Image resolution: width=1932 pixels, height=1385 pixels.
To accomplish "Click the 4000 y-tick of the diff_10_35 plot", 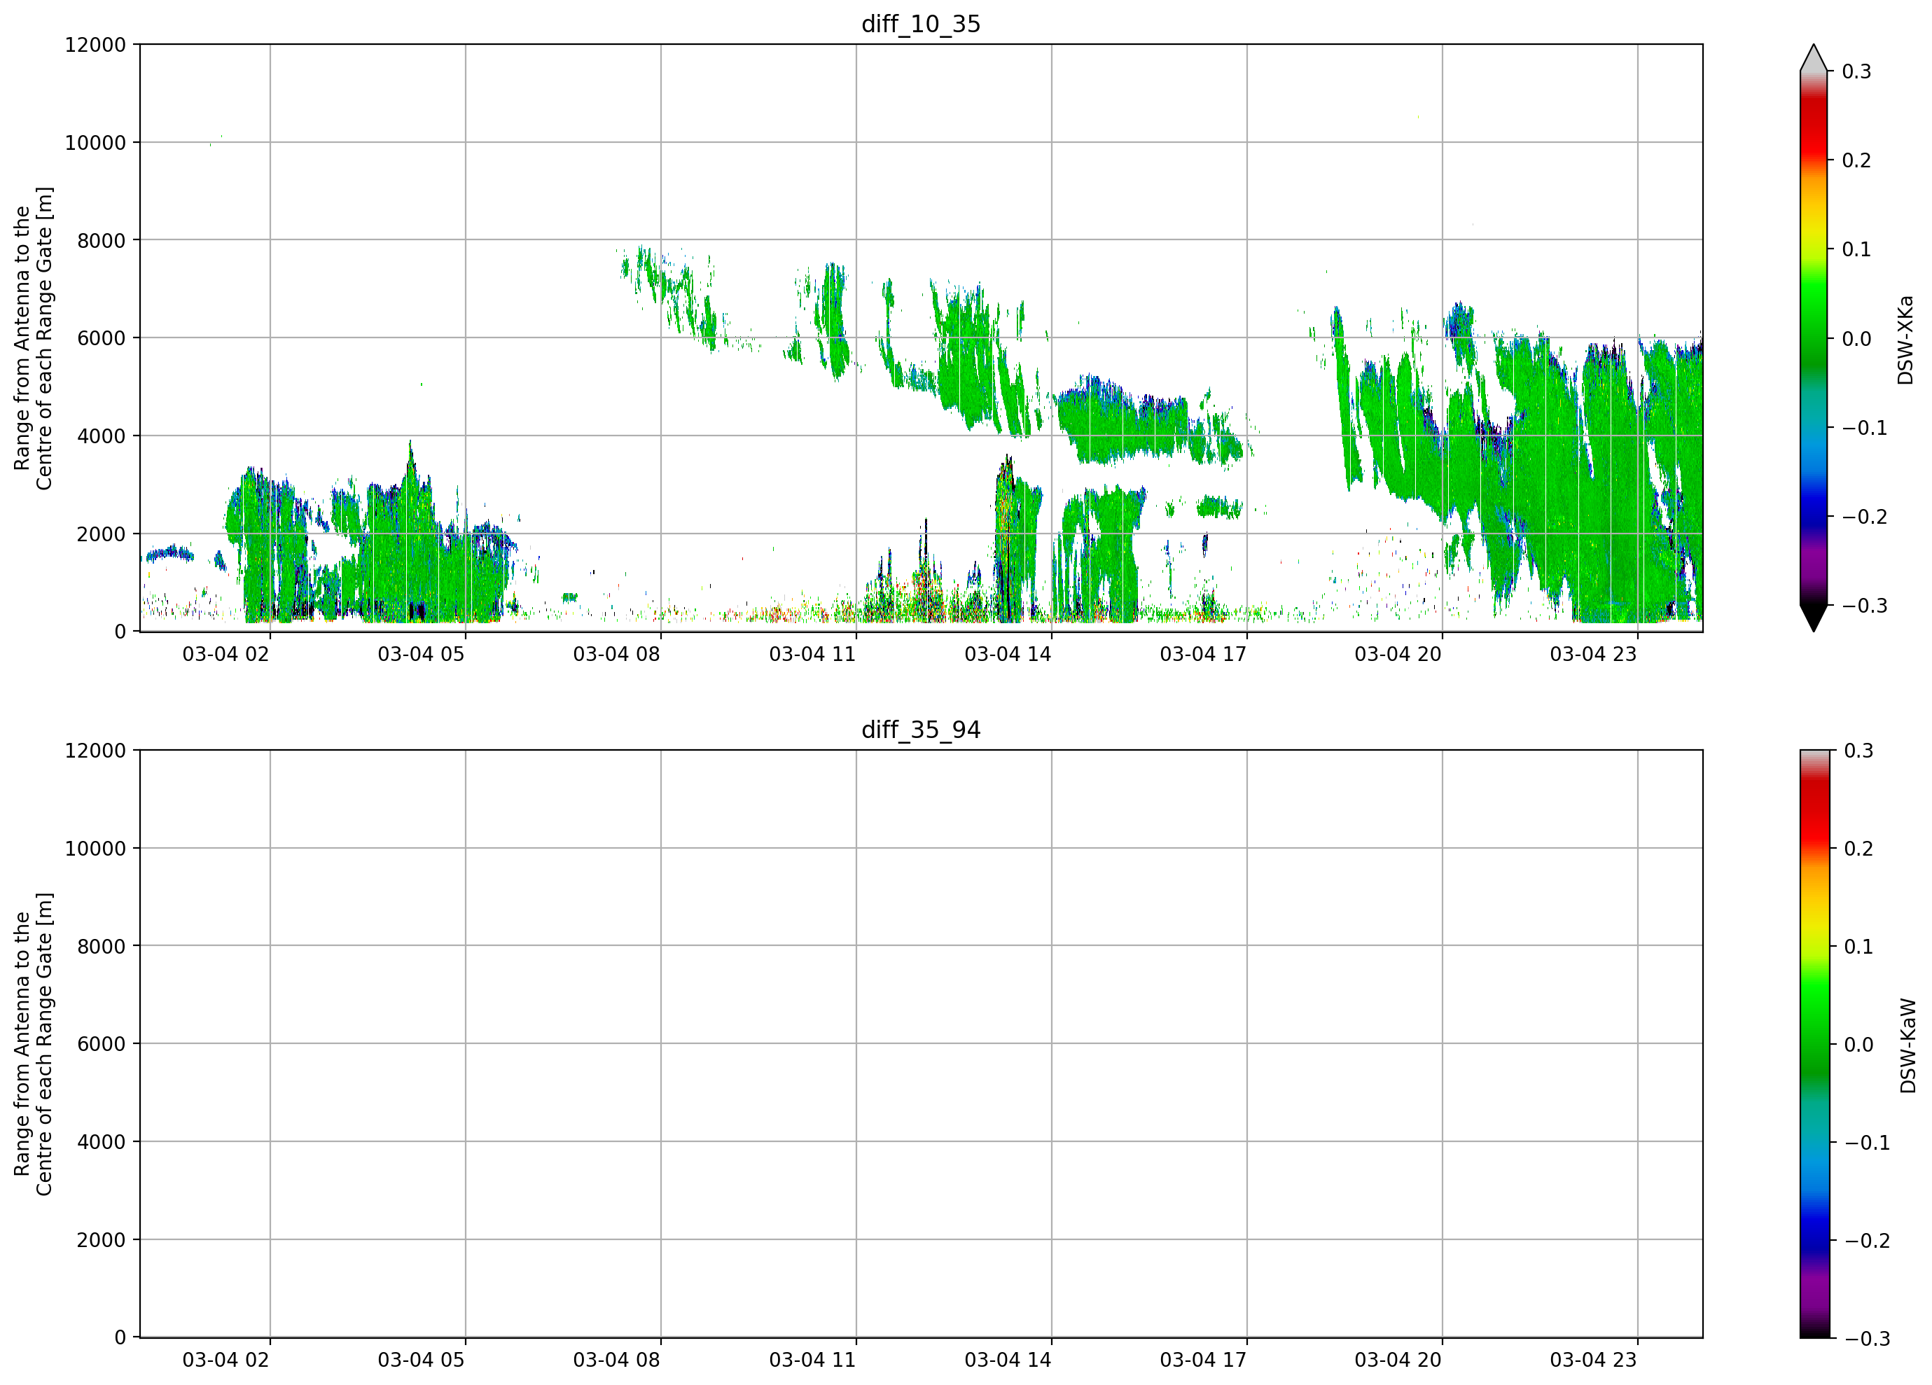I will click(x=102, y=436).
